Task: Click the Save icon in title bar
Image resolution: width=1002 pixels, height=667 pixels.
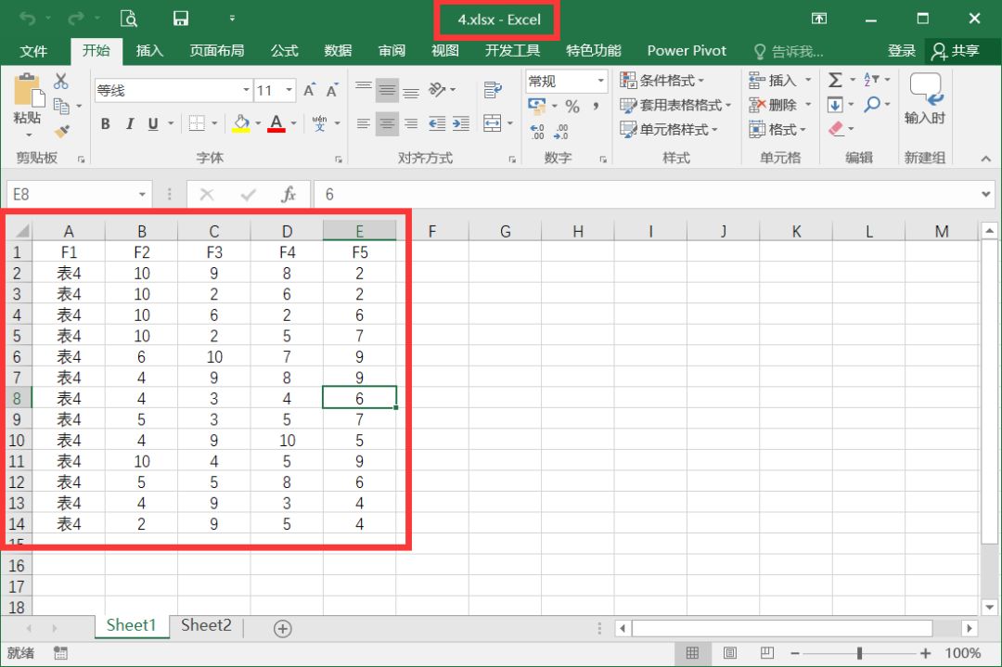Action: [x=181, y=19]
